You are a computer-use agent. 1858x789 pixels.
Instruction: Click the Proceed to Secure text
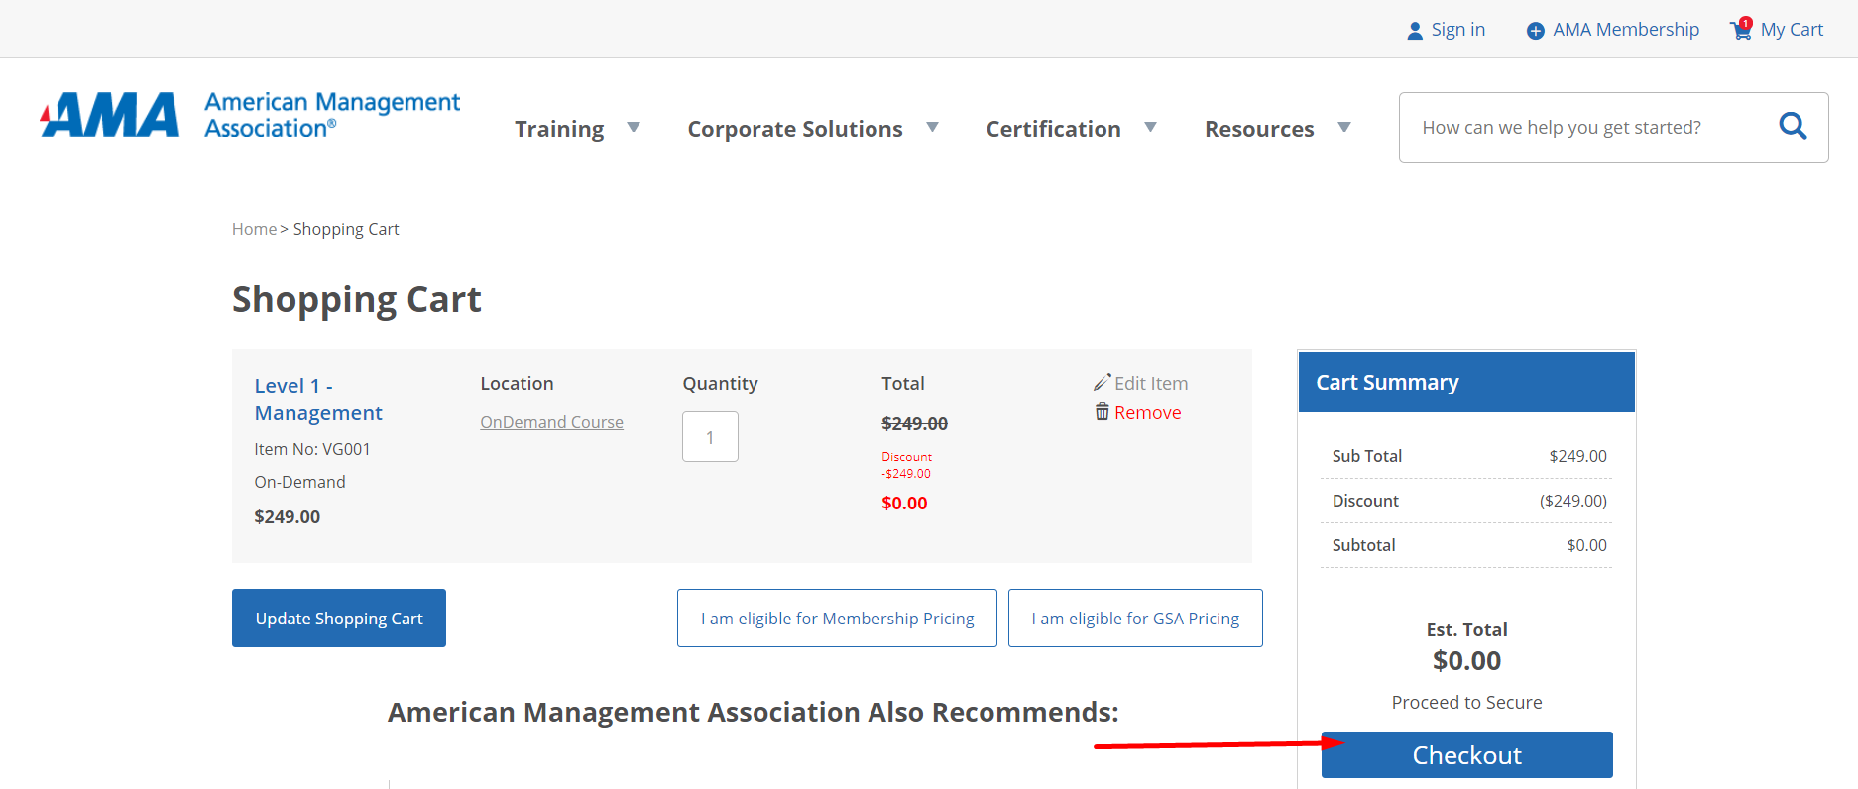[x=1466, y=702]
